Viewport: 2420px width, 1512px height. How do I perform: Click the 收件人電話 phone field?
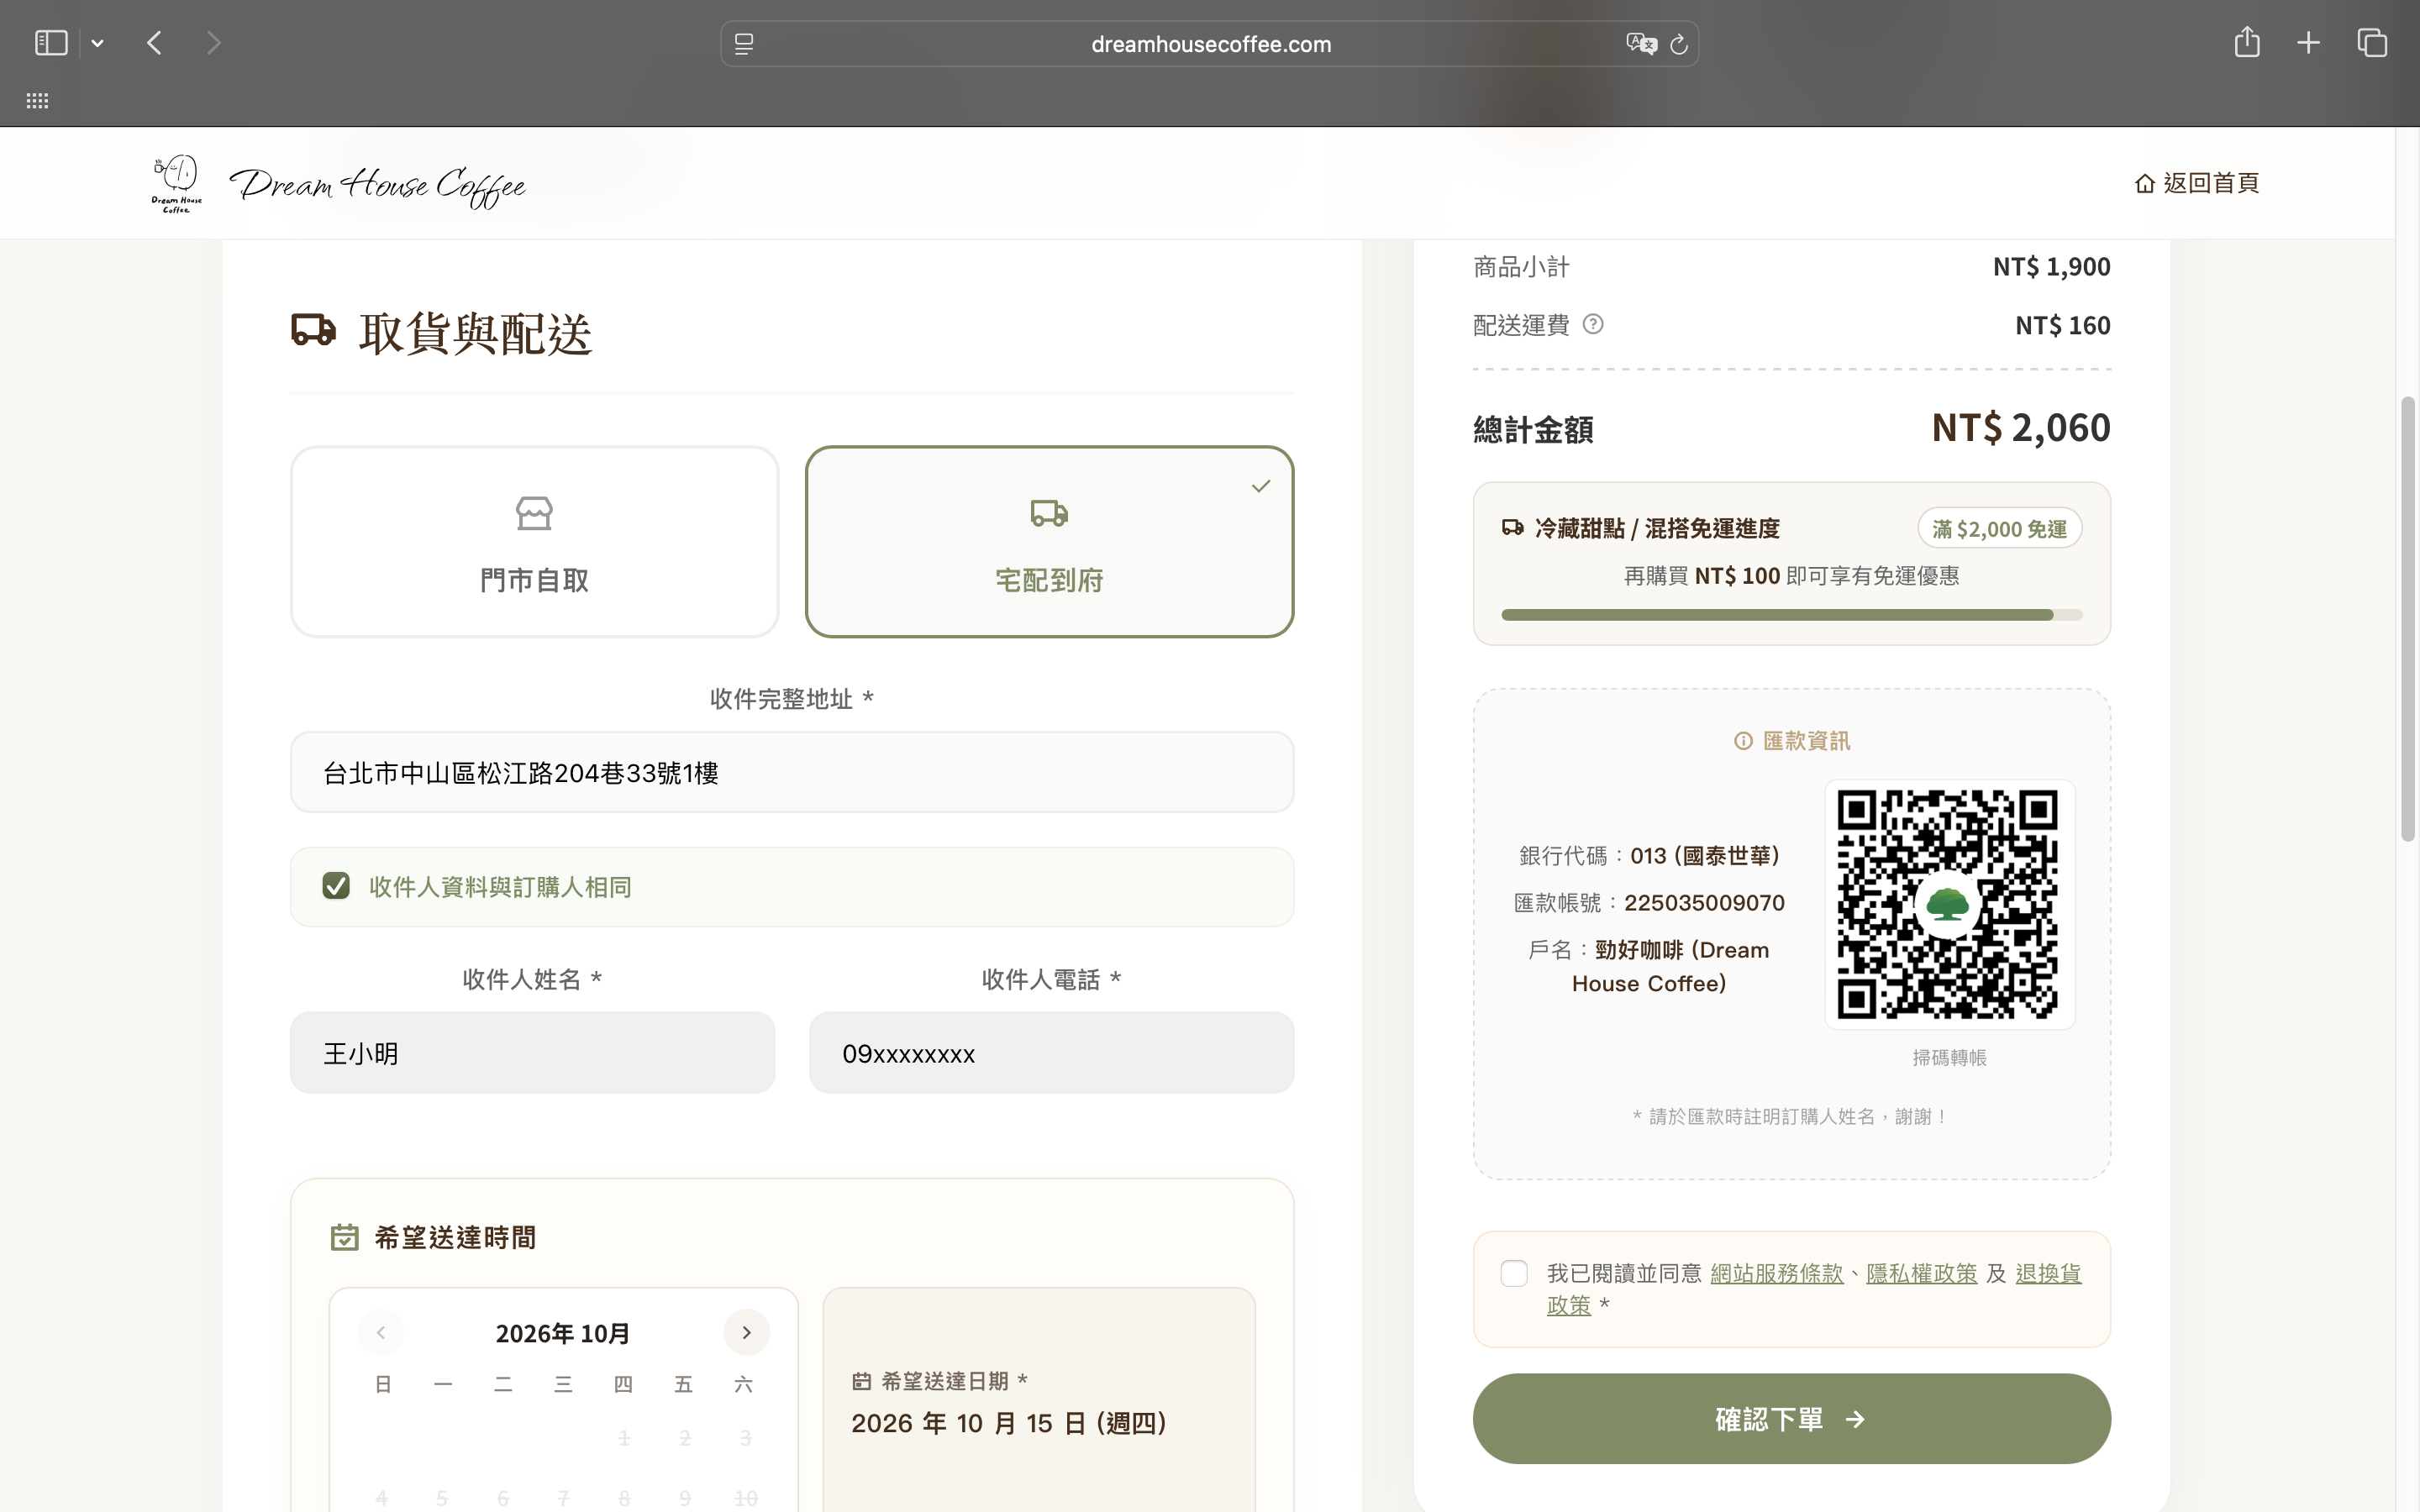pos(1051,1053)
